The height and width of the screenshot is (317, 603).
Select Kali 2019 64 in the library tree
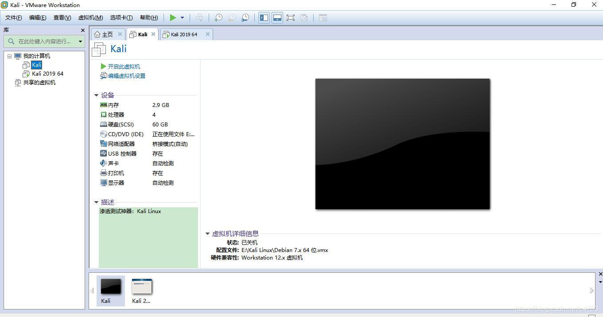pyautogui.click(x=47, y=74)
